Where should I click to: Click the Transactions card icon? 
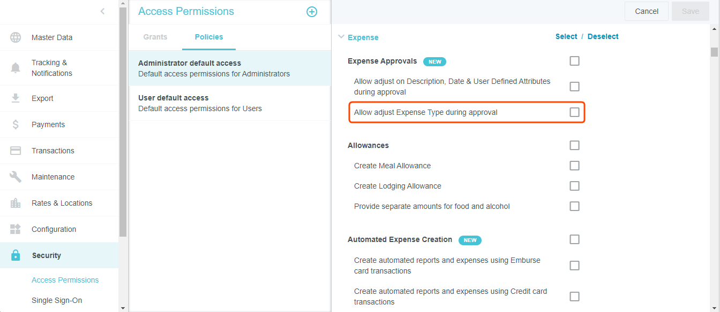tap(16, 151)
